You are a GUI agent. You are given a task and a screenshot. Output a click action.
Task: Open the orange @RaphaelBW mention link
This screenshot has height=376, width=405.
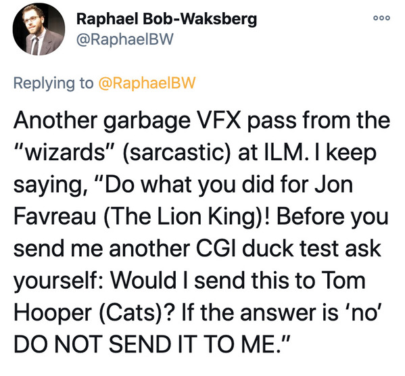tap(147, 83)
